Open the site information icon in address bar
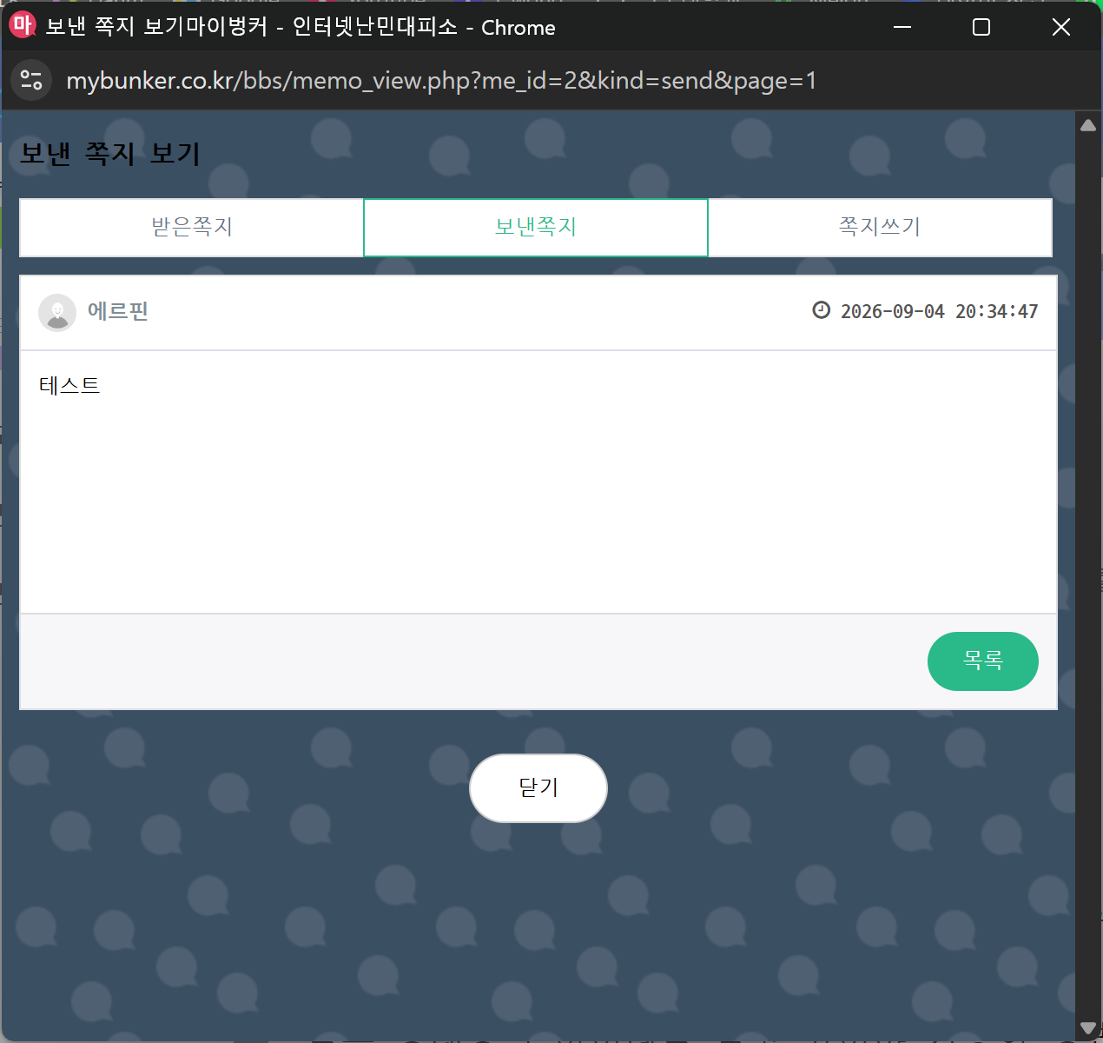Viewport: 1103px width, 1043px height. tap(31, 80)
